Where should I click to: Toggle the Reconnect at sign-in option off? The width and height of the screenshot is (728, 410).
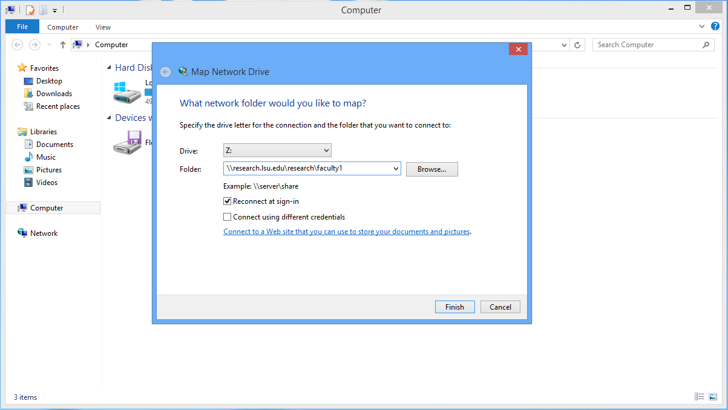point(227,201)
